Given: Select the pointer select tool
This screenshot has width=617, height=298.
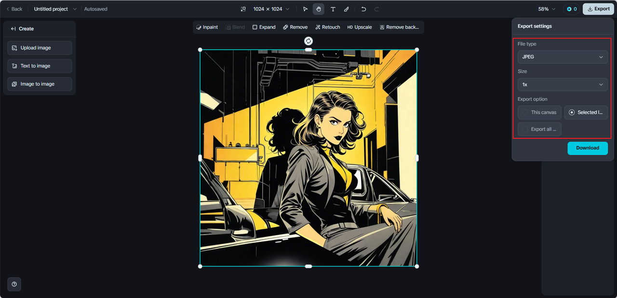Looking at the screenshot, I should [305, 9].
